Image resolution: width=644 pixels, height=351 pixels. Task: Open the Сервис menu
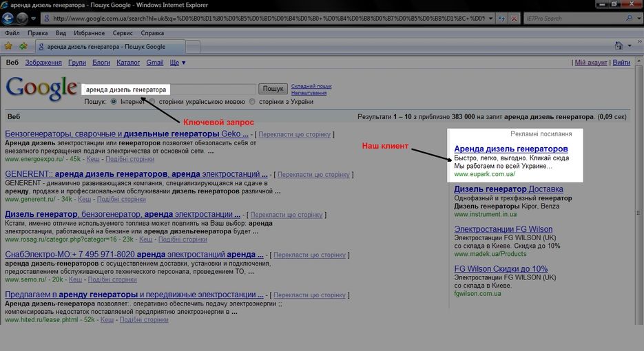click(x=123, y=33)
